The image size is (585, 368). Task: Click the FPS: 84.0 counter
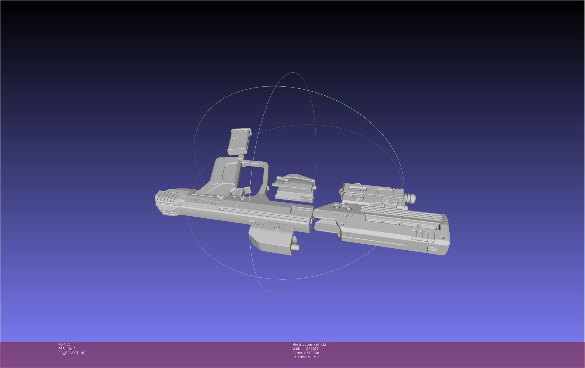click(x=66, y=348)
